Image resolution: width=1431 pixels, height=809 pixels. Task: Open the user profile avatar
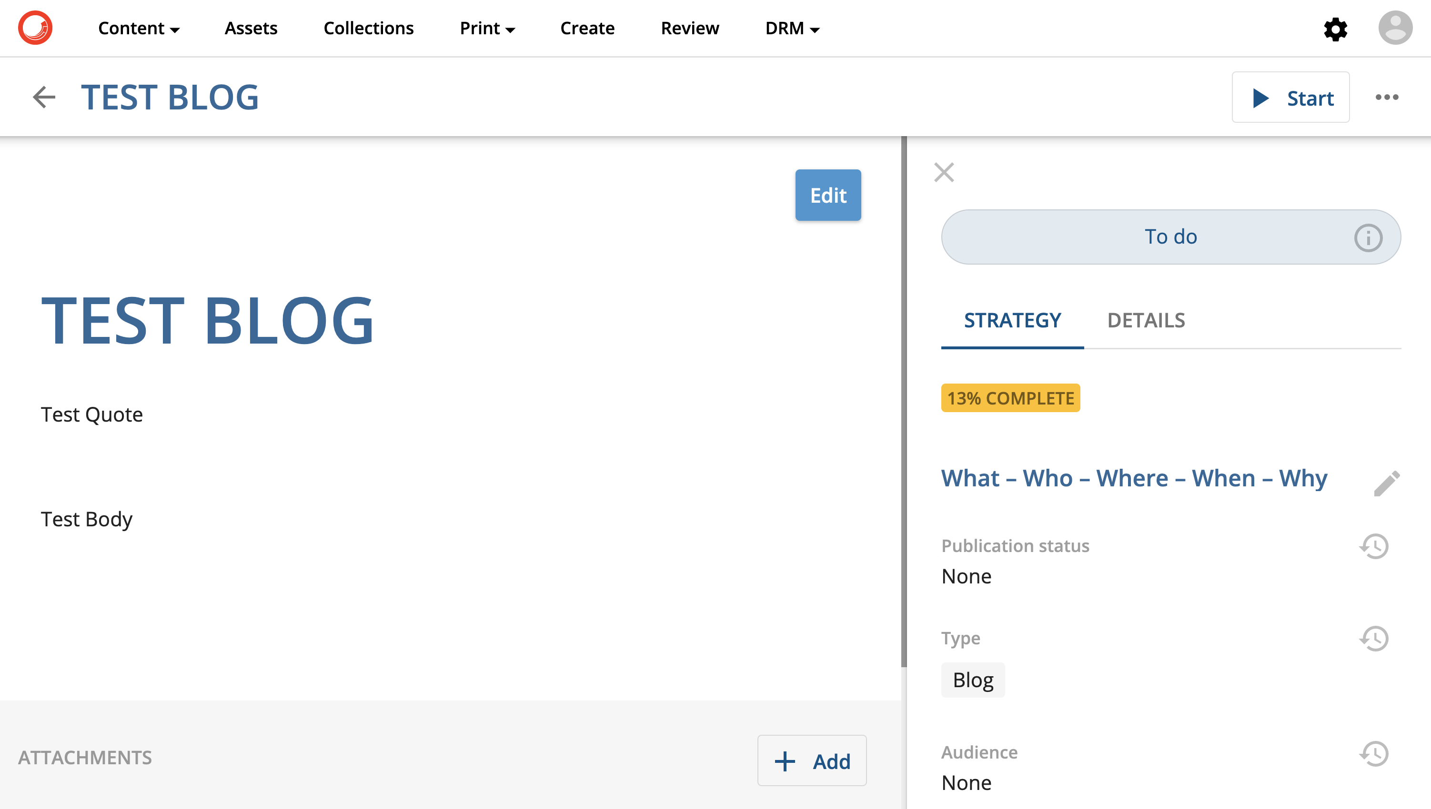(x=1395, y=28)
